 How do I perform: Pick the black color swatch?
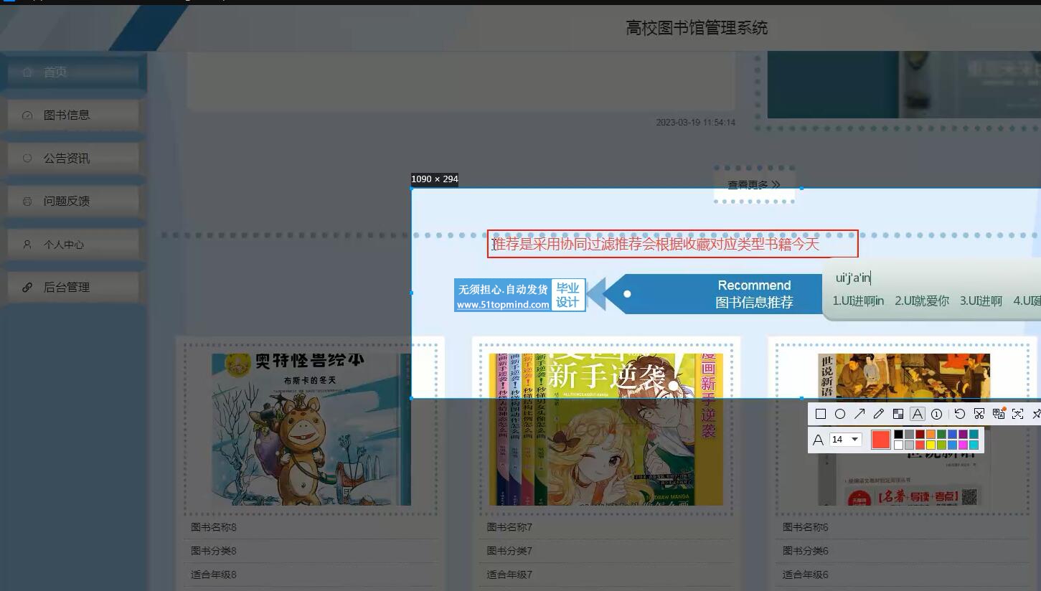[898, 434]
